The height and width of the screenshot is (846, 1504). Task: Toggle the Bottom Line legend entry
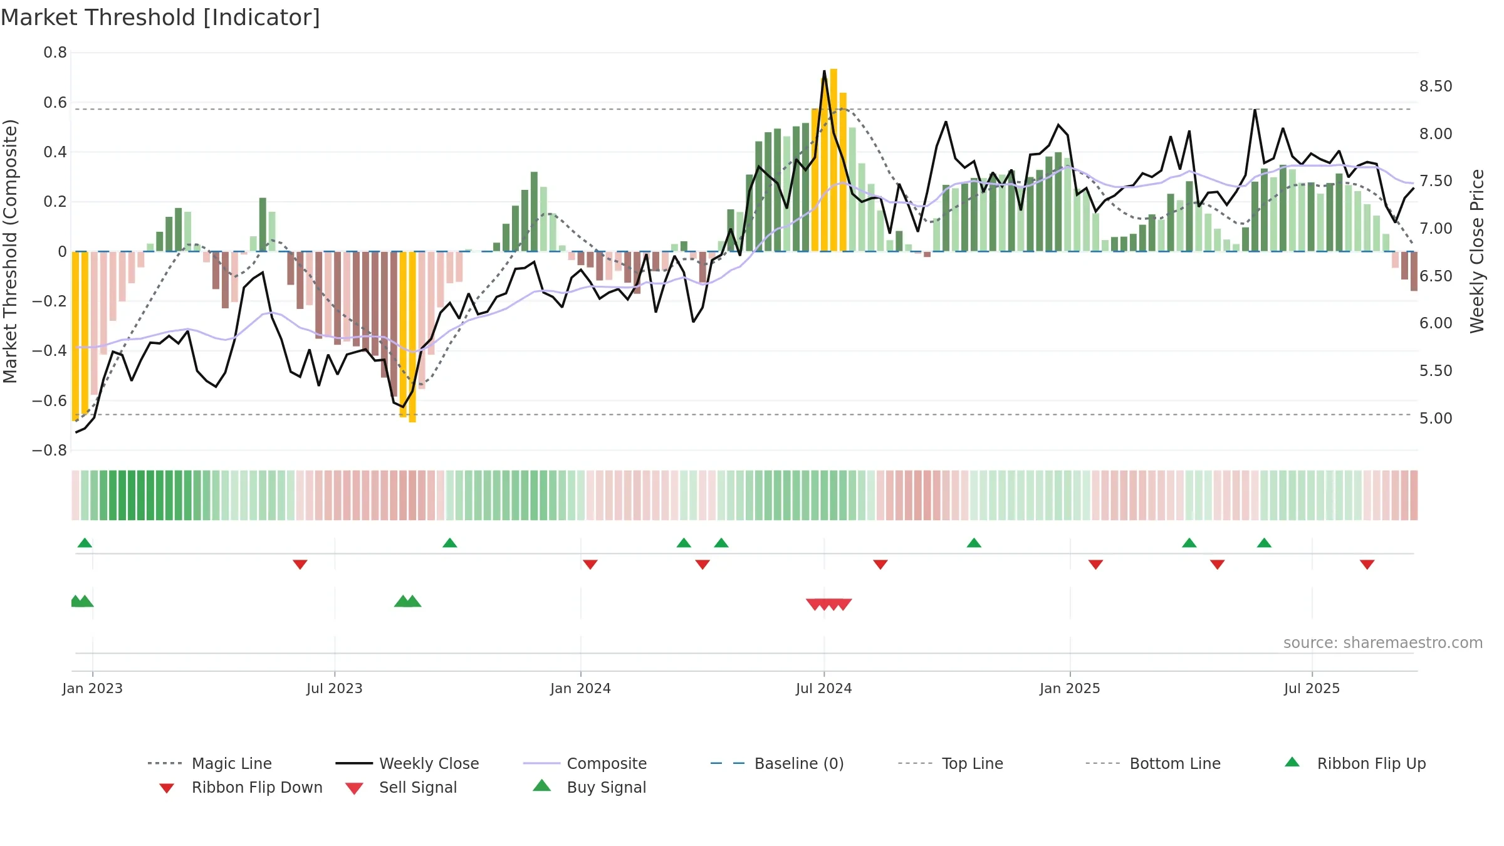[x=1153, y=763]
